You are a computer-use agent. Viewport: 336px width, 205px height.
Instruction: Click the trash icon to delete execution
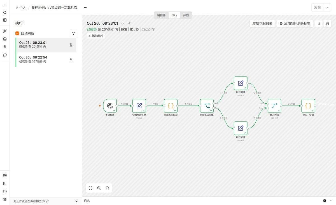point(328,23)
